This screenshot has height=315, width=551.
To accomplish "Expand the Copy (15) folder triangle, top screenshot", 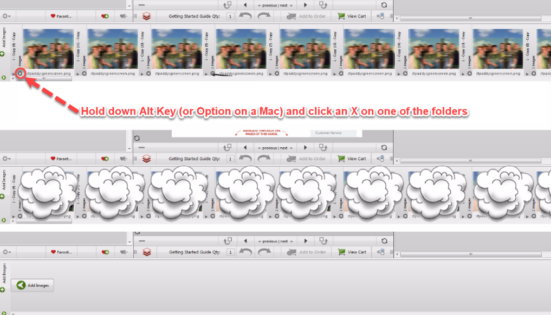I will pos(334,74).
